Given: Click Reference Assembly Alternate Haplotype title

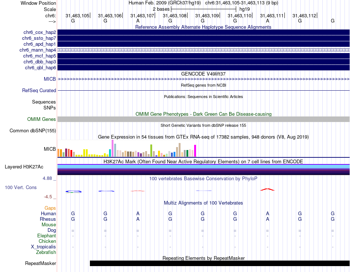Looking at the screenshot, I should point(203,27).
